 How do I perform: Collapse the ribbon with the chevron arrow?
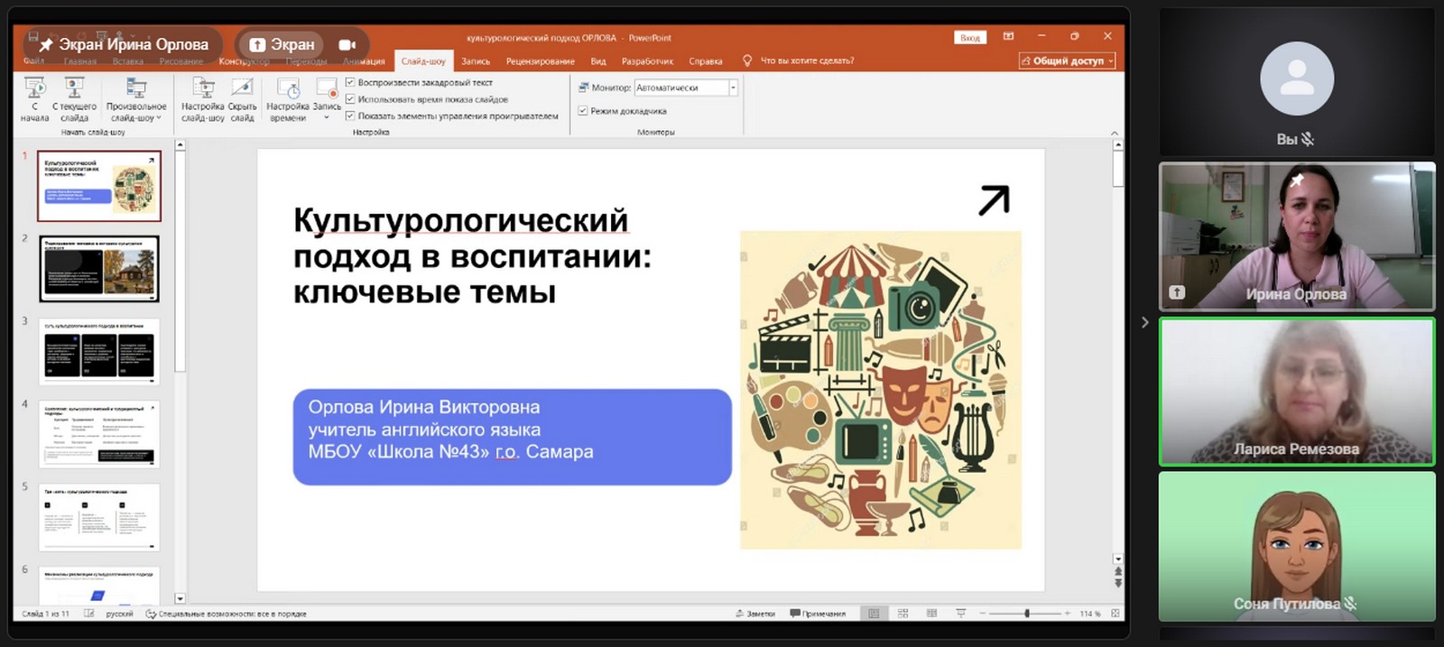point(1114,133)
